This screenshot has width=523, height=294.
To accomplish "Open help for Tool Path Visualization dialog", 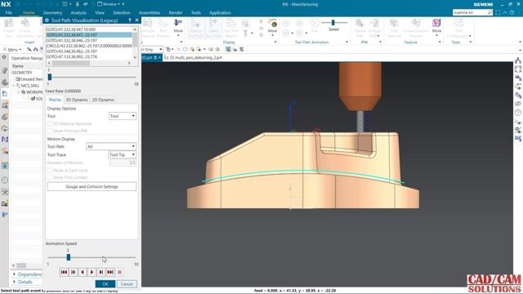I will pyautogui.click(x=129, y=20).
